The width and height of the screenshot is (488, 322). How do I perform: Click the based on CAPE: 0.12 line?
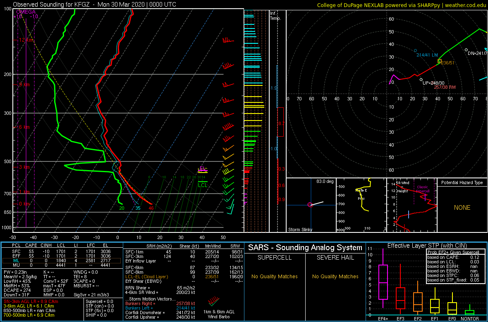click(453, 257)
